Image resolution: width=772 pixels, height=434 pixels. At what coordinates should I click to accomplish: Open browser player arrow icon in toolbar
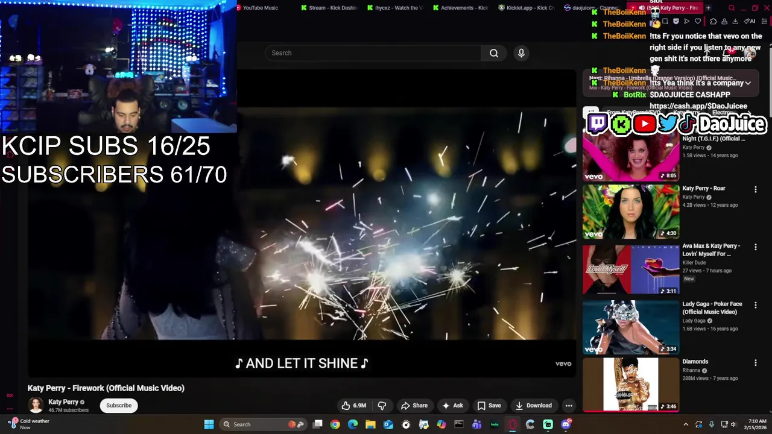(686, 21)
